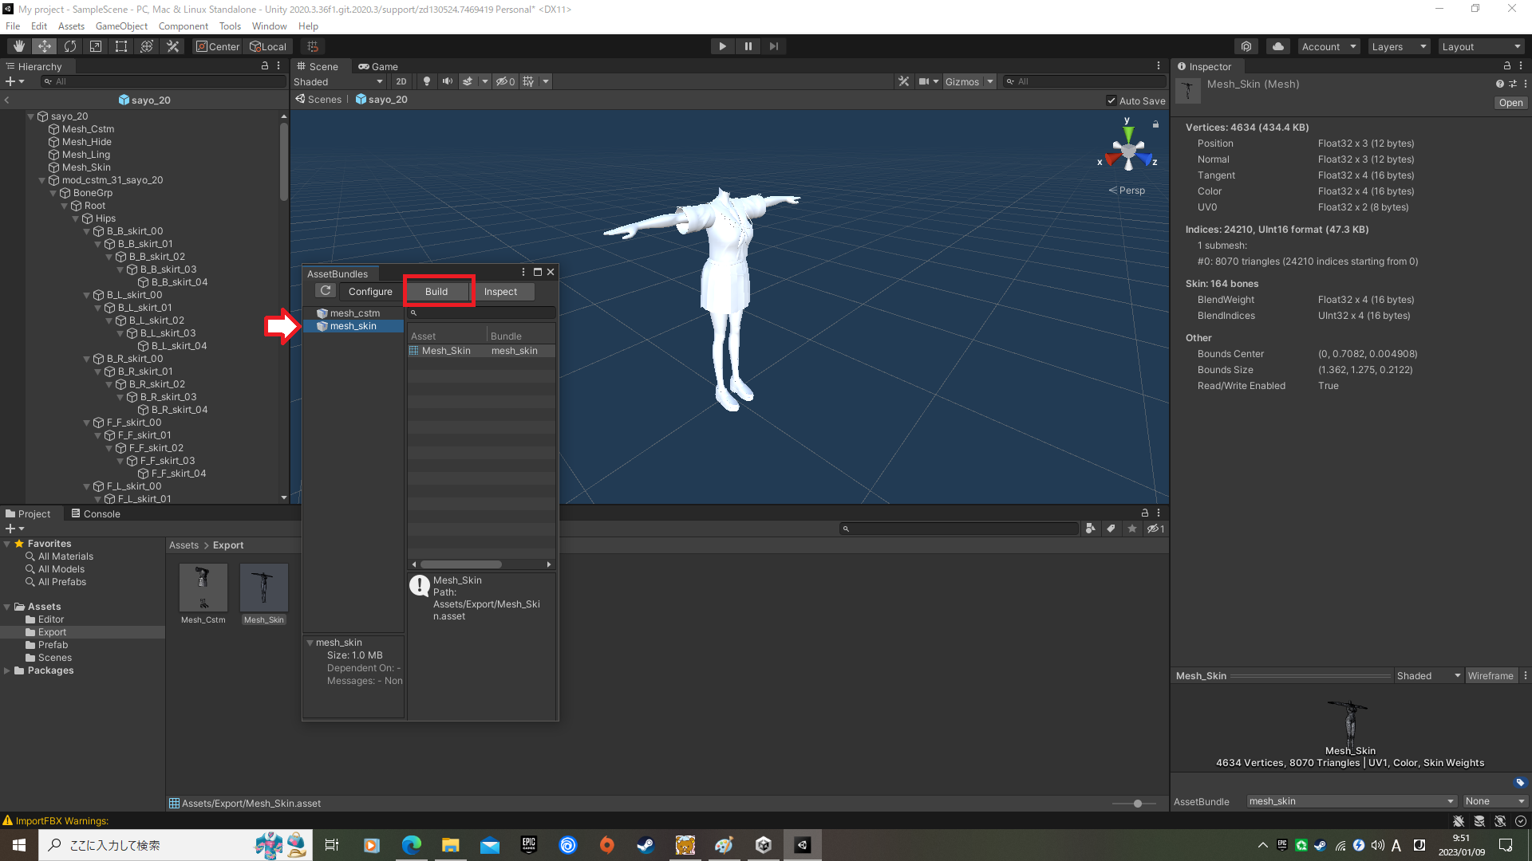Screen dimensions: 1532x861
Task: Click the Cloud services icon
Action: tap(1278, 46)
